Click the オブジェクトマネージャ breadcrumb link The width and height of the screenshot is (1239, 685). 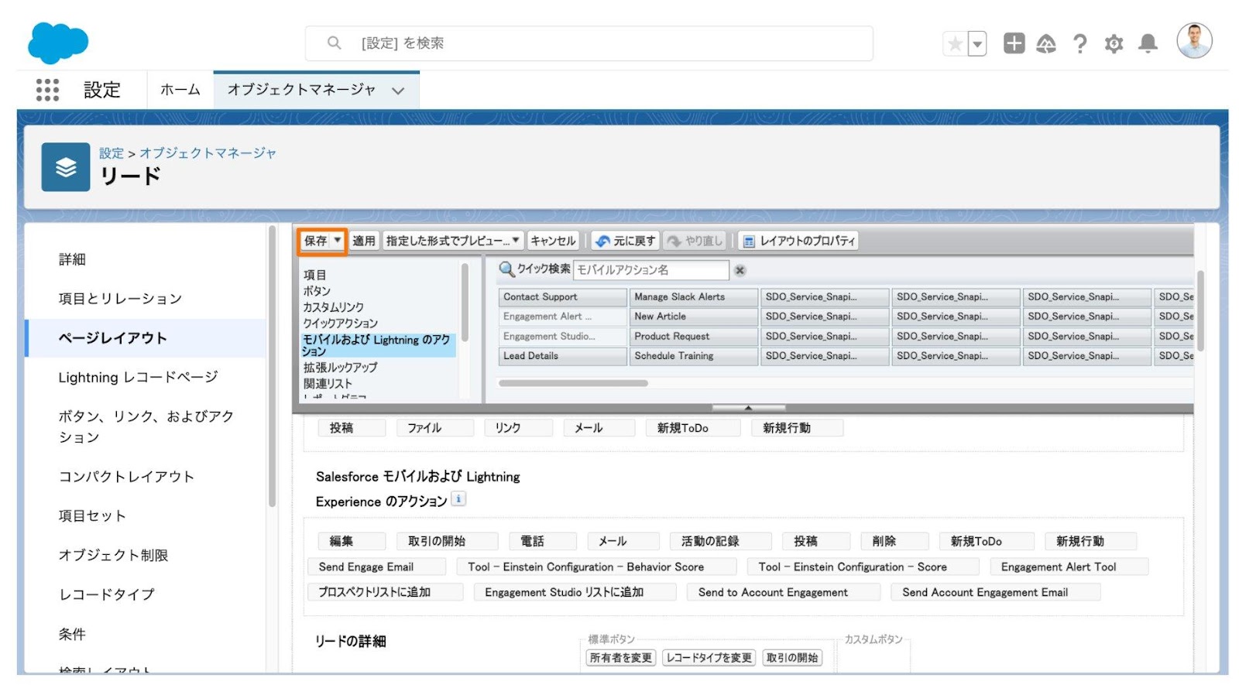pyautogui.click(x=208, y=153)
